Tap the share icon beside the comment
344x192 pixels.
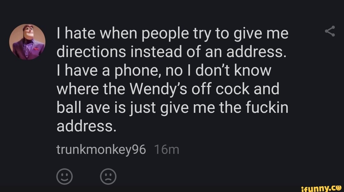tap(330, 32)
